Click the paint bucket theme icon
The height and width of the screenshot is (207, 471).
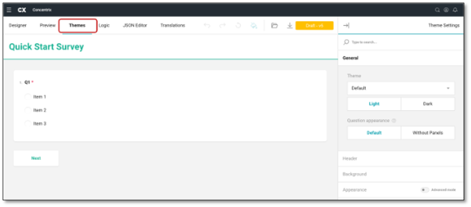254,26
